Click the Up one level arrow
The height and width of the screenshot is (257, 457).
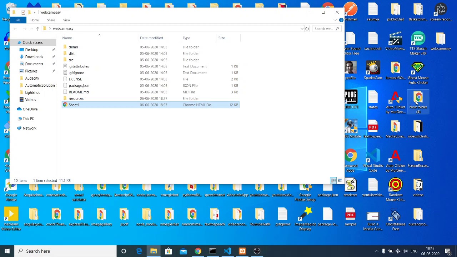[37, 29]
